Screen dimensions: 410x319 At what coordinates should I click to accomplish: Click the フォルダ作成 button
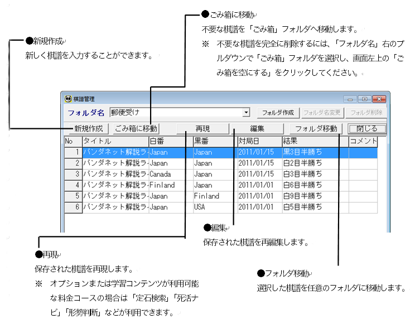point(278,113)
